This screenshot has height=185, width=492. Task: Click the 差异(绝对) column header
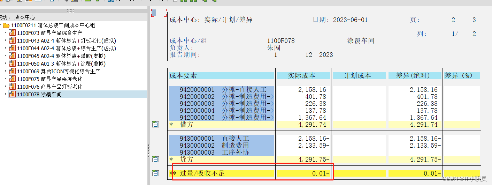point(415,75)
